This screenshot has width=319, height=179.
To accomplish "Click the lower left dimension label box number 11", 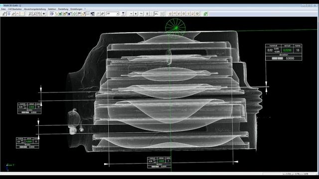I will [x=27, y=143].
